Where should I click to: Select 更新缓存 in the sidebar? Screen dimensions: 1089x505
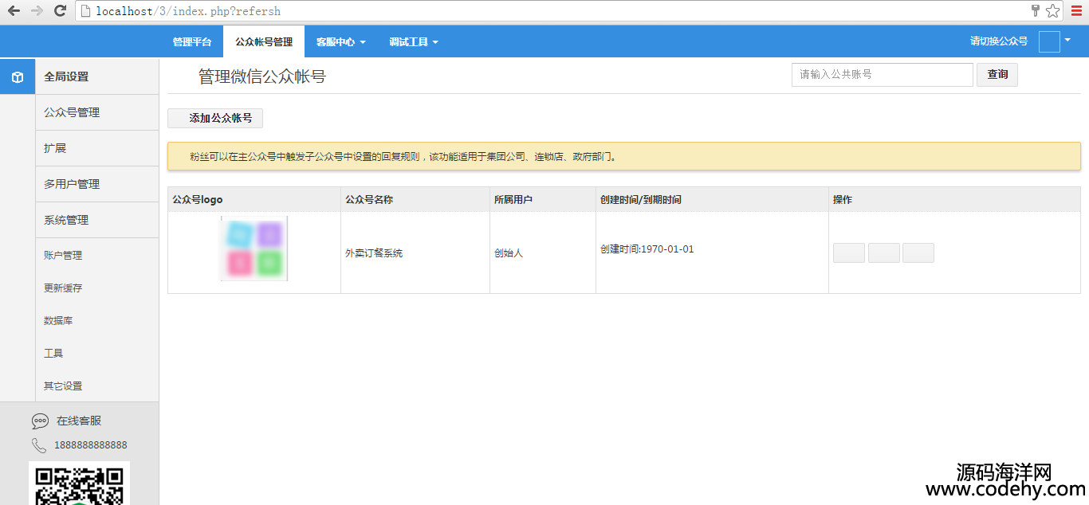(x=63, y=288)
